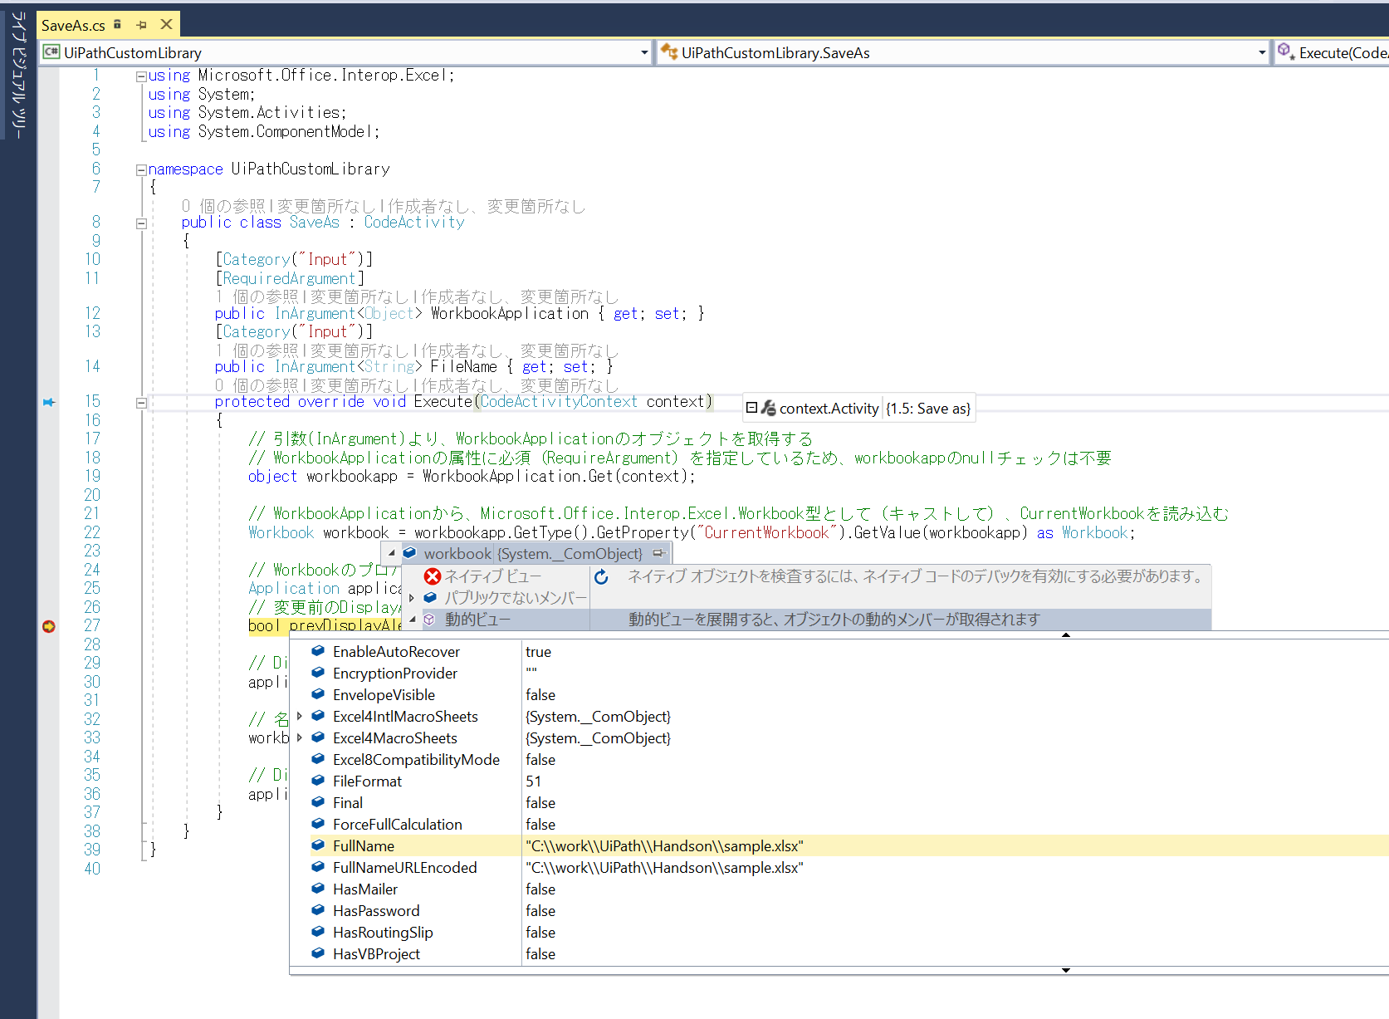The image size is (1389, 1019).
Task: Collapse the namespace UiPathCustomLibrary block
Action: click(141, 169)
